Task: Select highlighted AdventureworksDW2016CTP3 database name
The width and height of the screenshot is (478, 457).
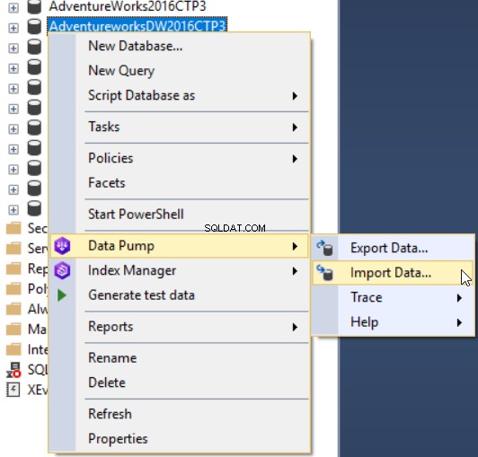Action: pos(137,26)
